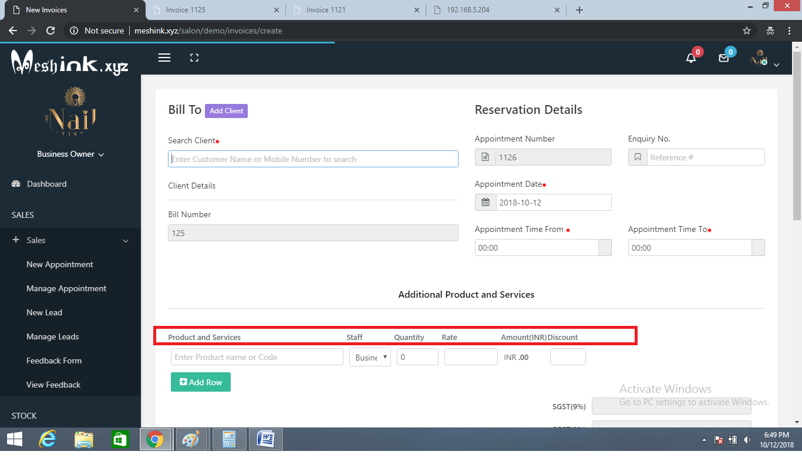Click the incognito icon in toolbar
Image resolution: width=802 pixels, height=458 pixels.
[x=770, y=31]
